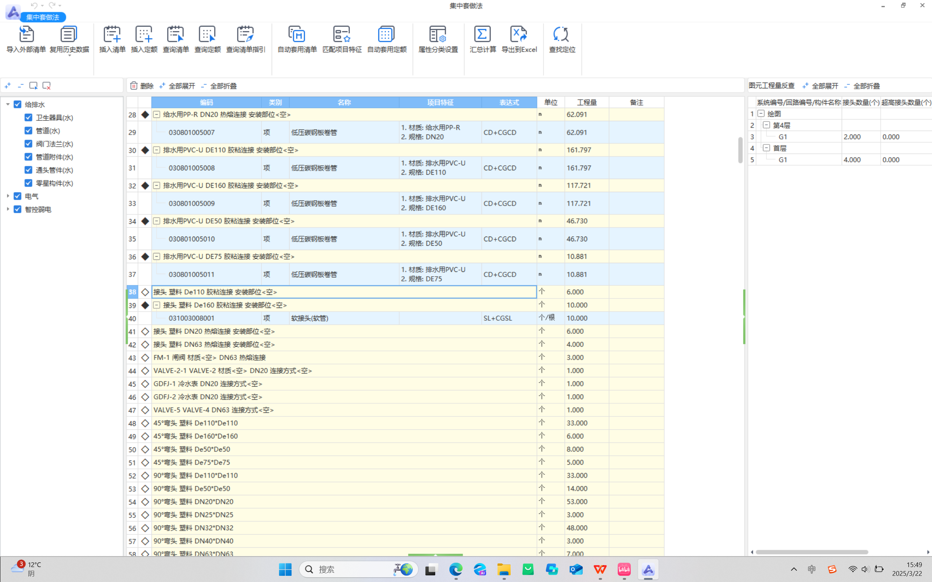Image resolution: width=932 pixels, height=582 pixels.
Task: Click the 名称 column header
Action: 344,102
